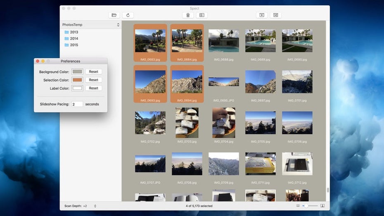Click the Slideshow Pacing seconds field

coord(77,104)
